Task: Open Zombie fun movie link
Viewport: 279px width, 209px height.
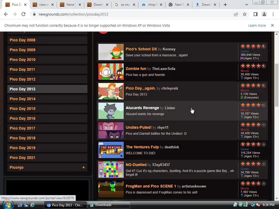Action: [136, 69]
